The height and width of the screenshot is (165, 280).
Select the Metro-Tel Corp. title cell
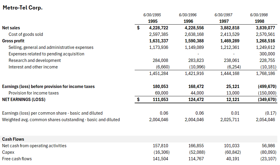pyautogui.click(x=23, y=8)
